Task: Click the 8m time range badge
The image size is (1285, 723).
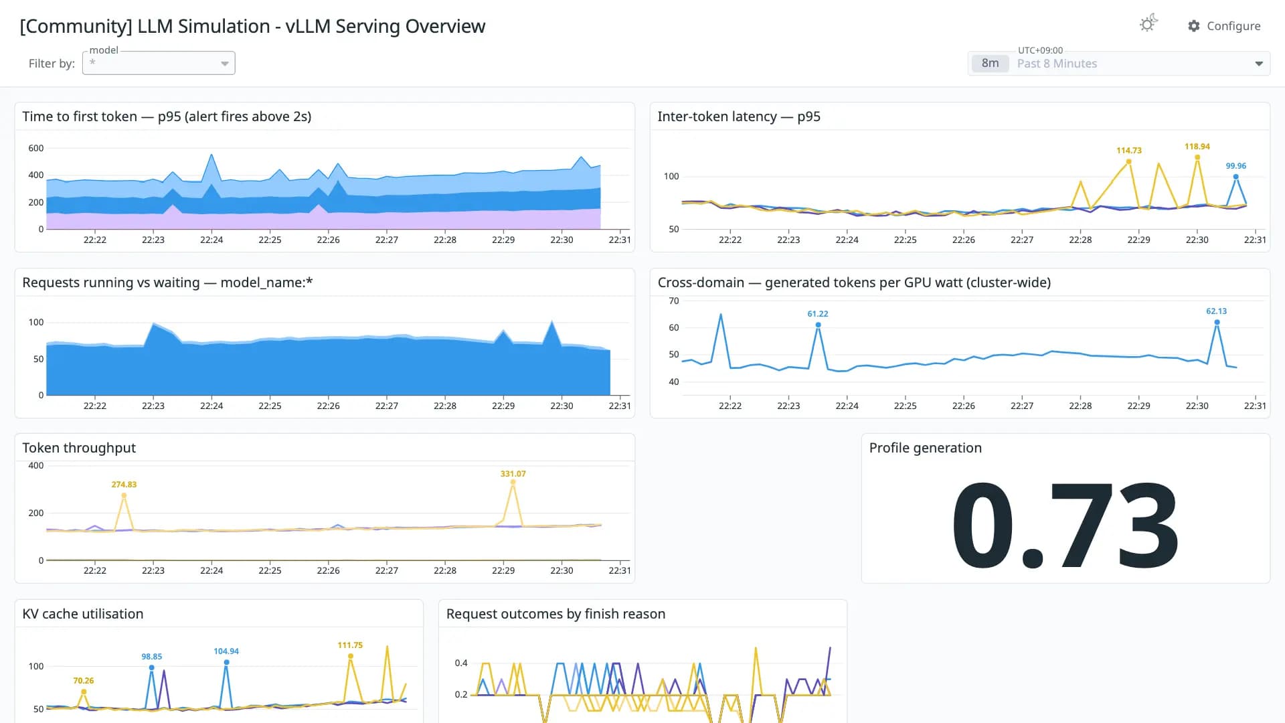Action: (x=990, y=63)
